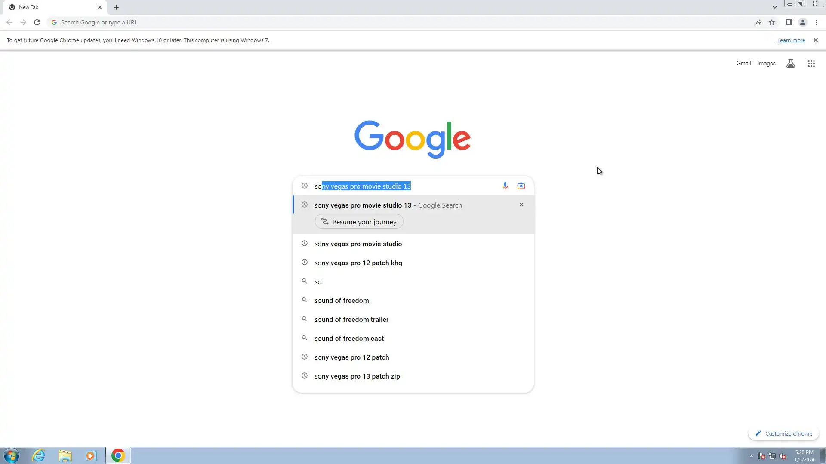The image size is (826, 464).
Task: Click the voice search microphone icon
Action: click(x=505, y=186)
